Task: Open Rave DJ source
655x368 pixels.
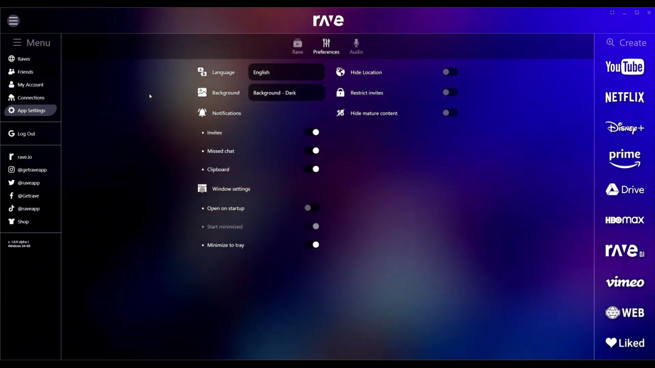Action: coord(624,250)
